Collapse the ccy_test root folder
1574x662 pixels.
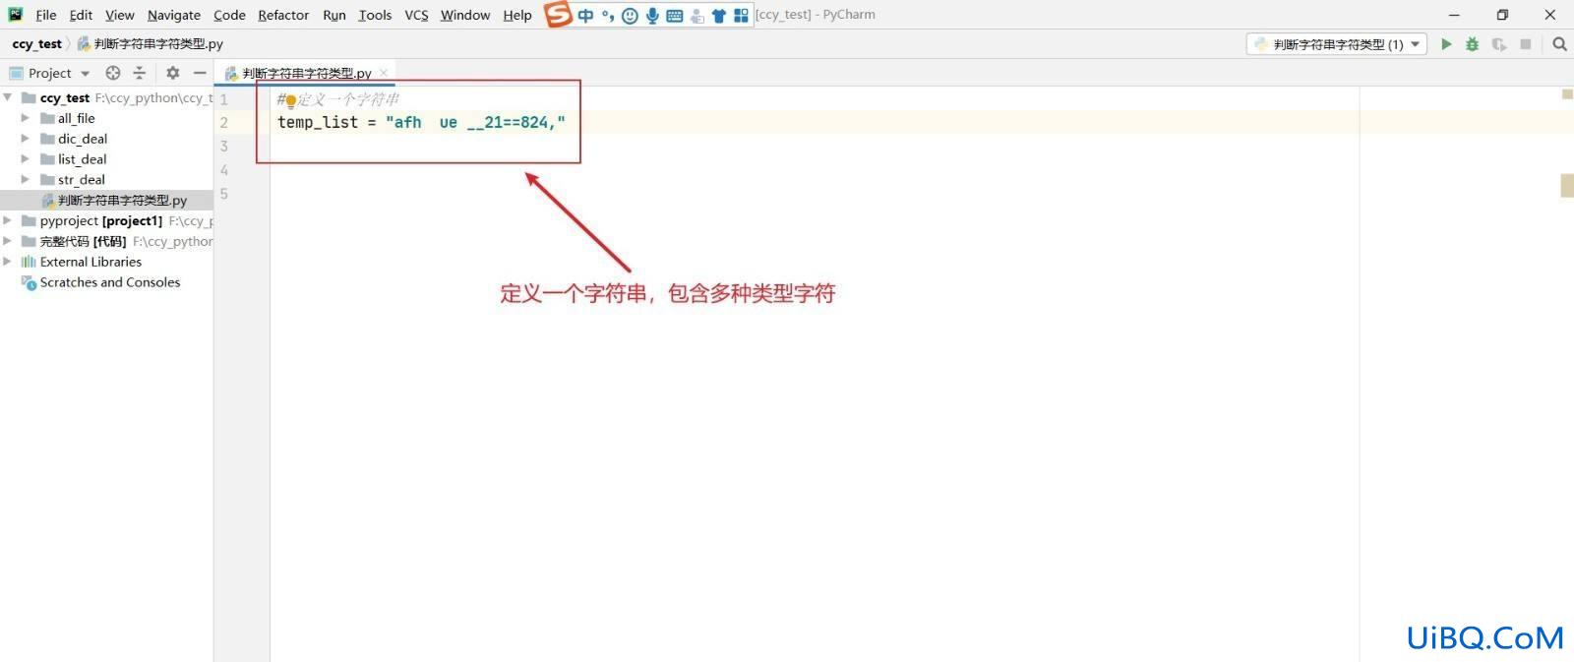tap(8, 97)
